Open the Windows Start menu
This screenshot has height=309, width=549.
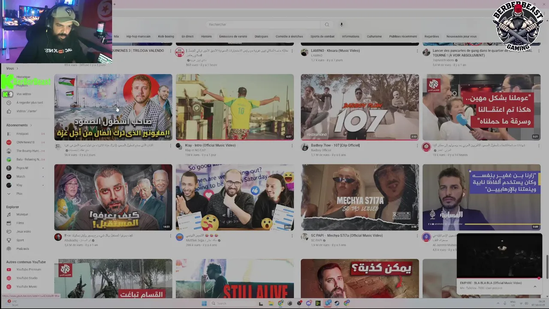[x=204, y=303]
